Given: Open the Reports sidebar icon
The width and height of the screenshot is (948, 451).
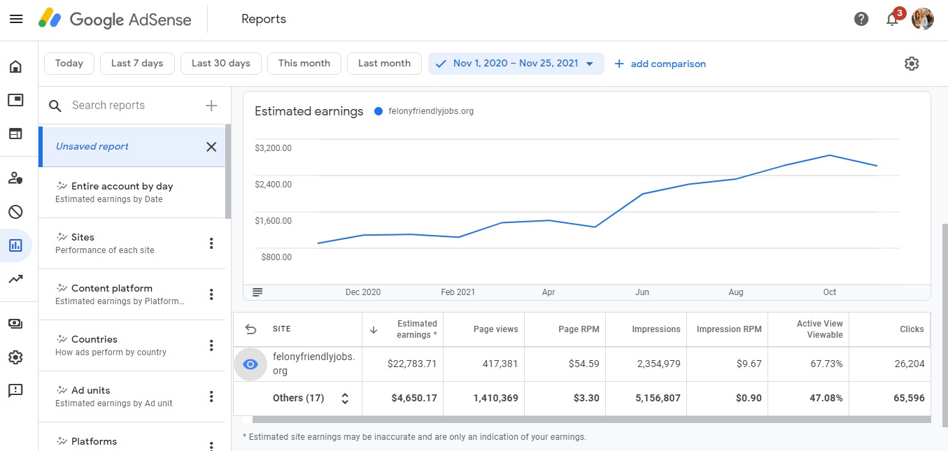Looking at the screenshot, I should click(15, 245).
